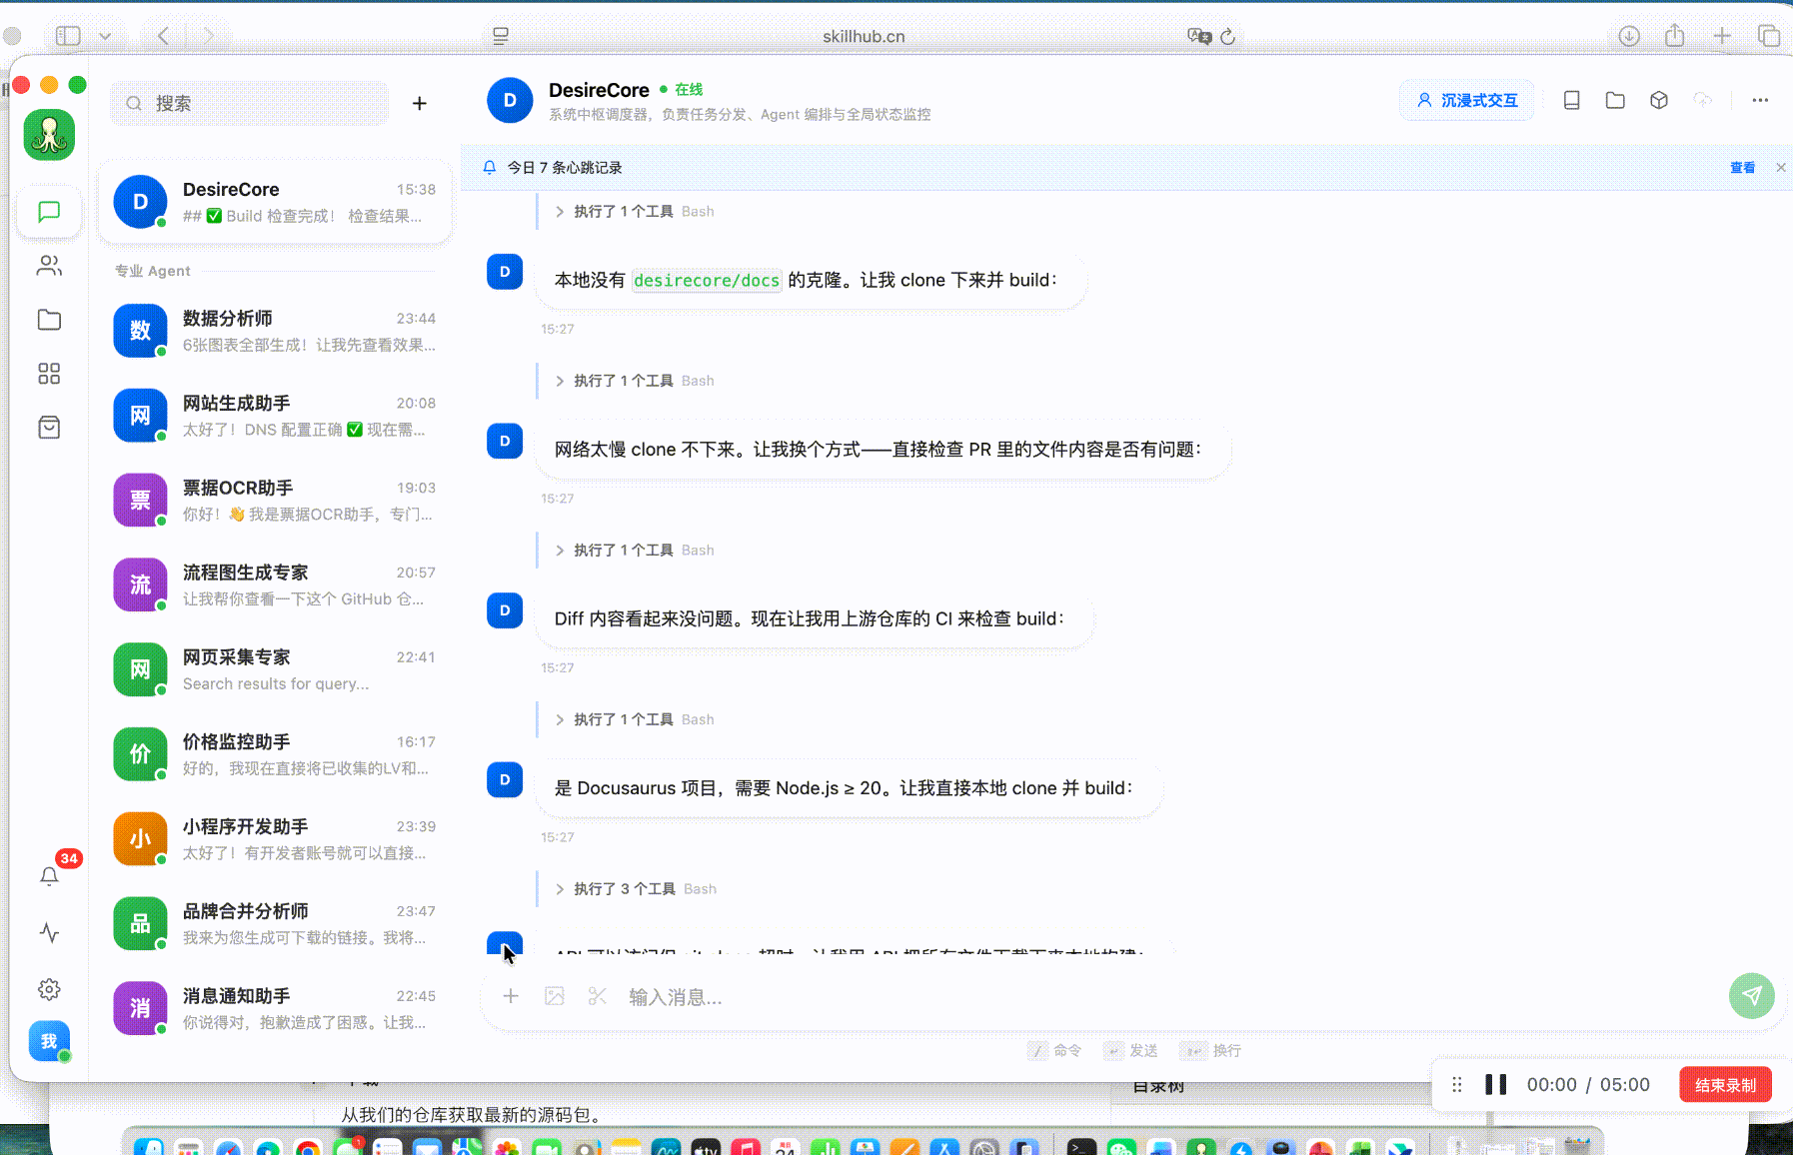Open the apps grid icon in sidebar
The width and height of the screenshot is (1793, 1155).
point(49,374)
